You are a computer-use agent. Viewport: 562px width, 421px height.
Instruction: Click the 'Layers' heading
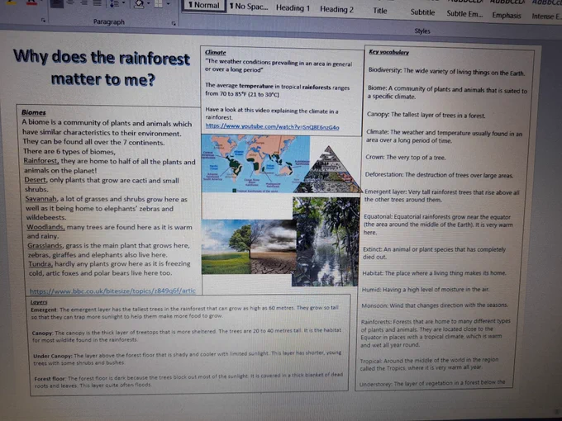[x=39, y=302]
